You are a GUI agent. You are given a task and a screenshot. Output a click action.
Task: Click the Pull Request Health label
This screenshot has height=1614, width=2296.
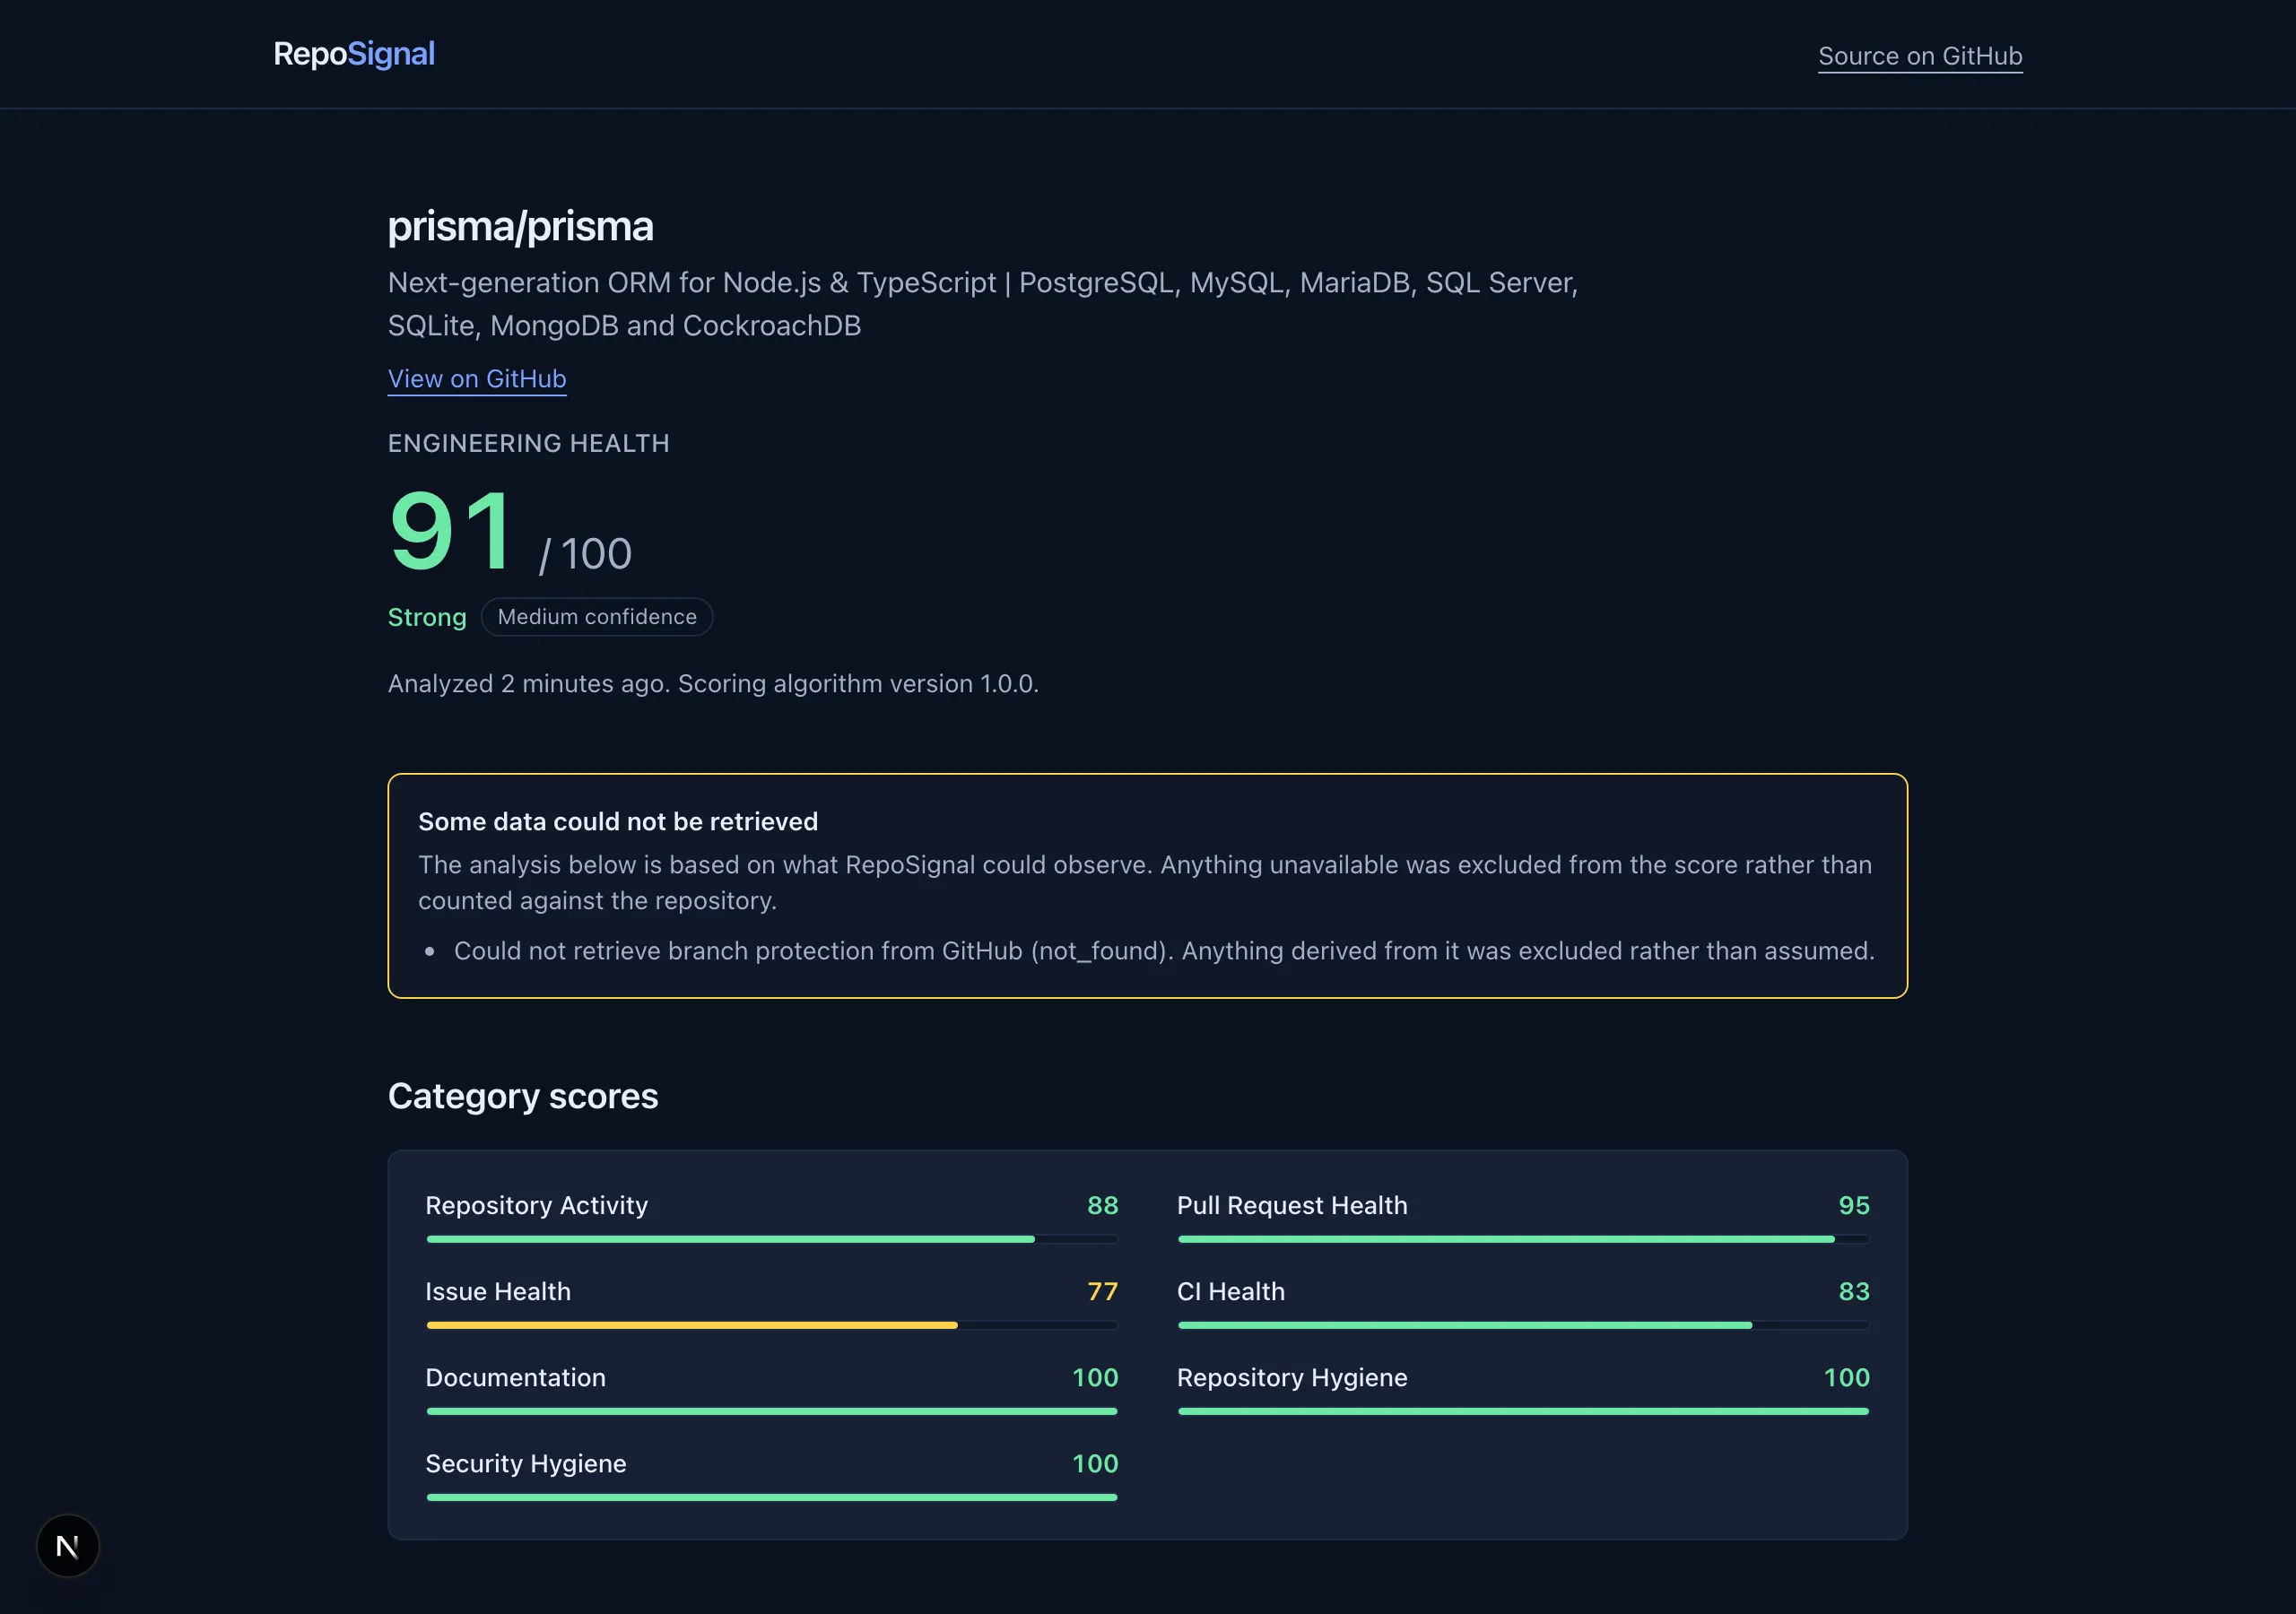1292,1205
